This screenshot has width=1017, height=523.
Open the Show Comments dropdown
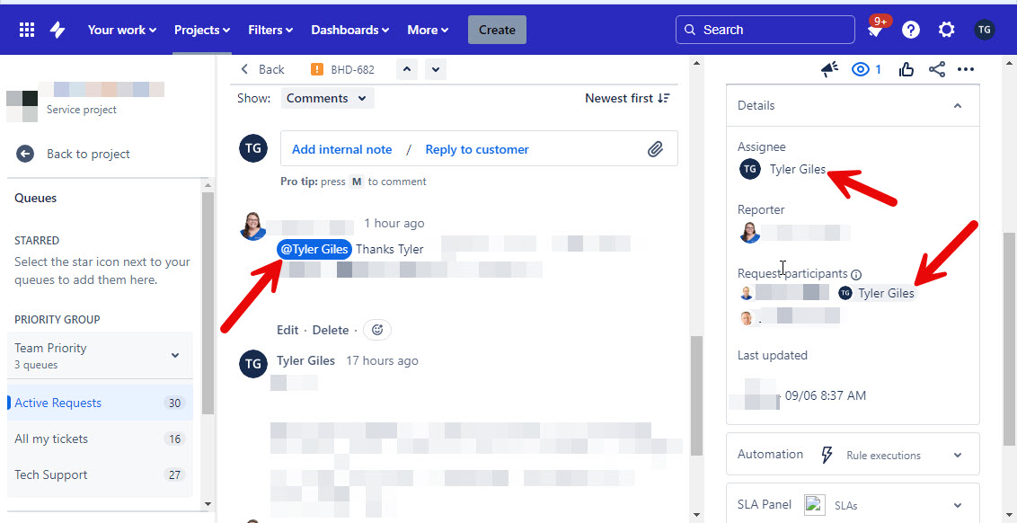point(328,99)
